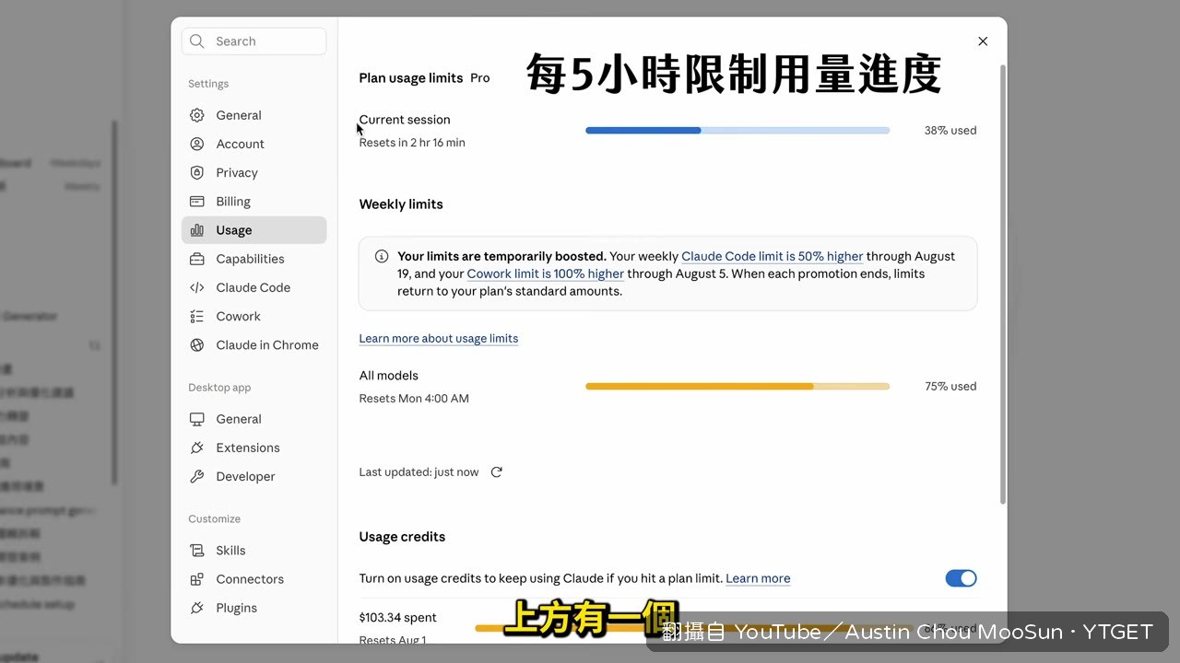
Task: Click the Usage bar chart icon
Action: (196, 230)
